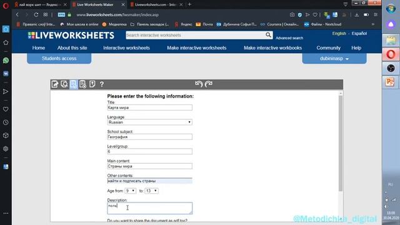400x225 pixels.
Task: Open the Age to dropdown
Action: click(151, 191)
